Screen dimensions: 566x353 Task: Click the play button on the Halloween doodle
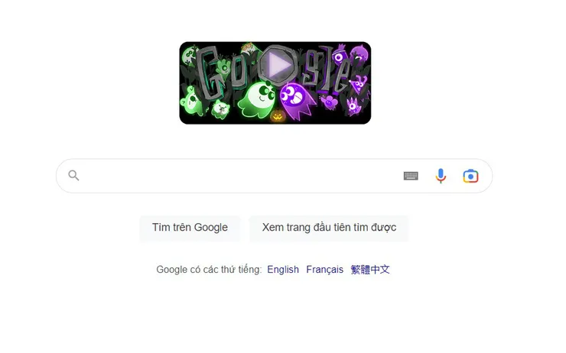pos(277,66)
